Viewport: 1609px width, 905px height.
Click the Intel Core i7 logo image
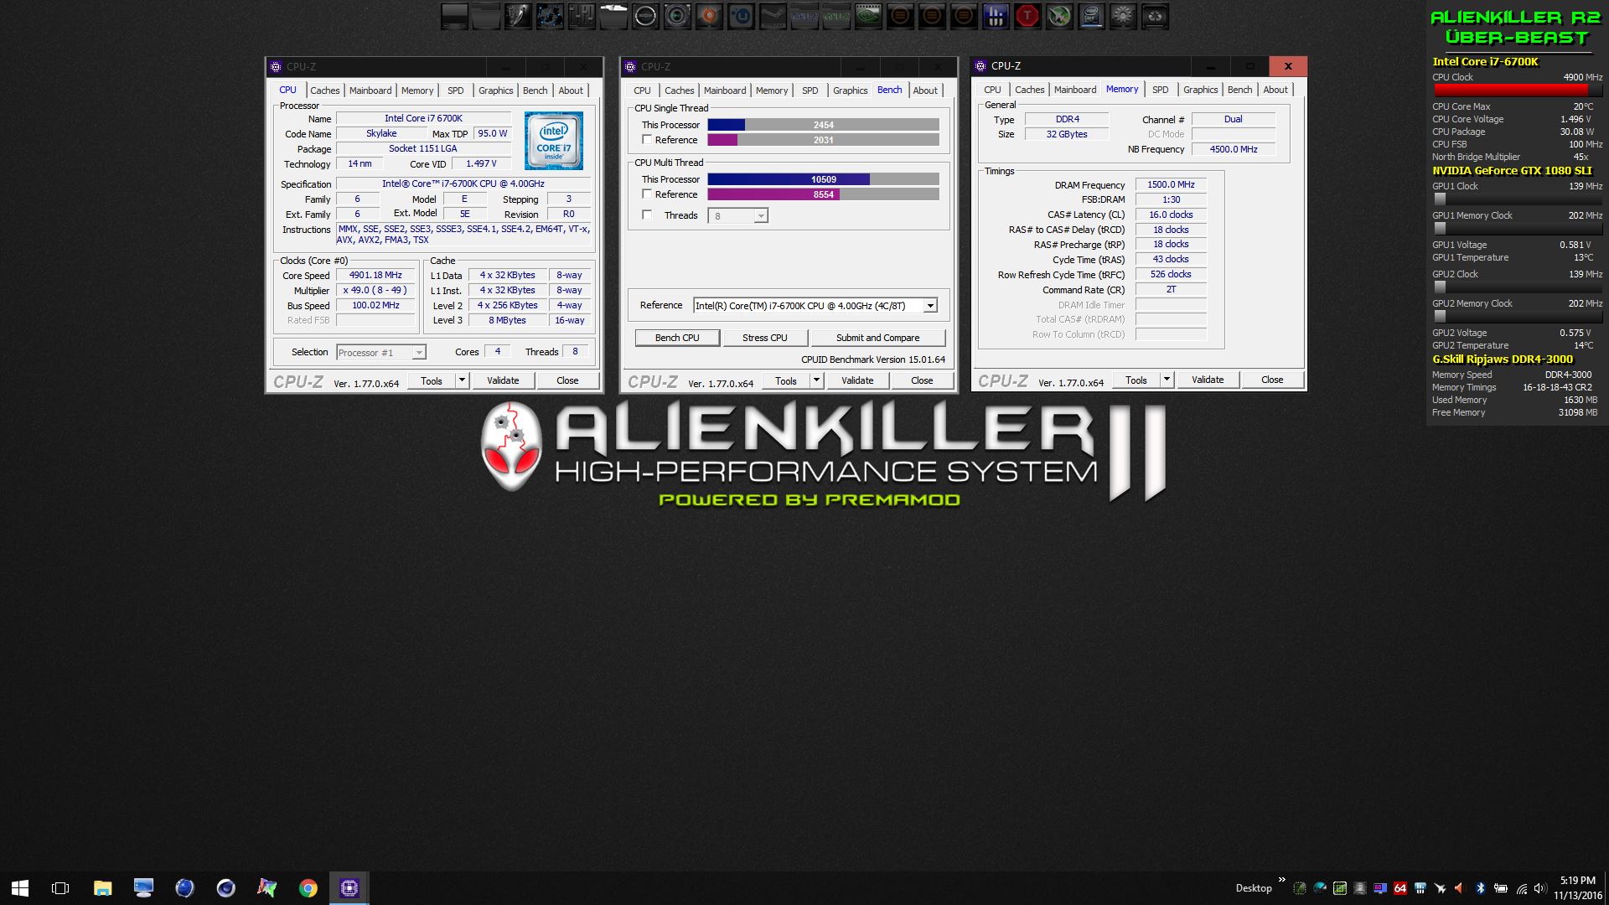point(554,141)
